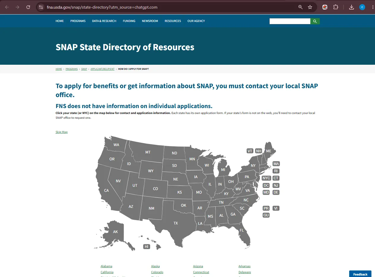Open the browser extensions puzzle icon
Viewport: 375px width, 277px height.
click(336, 7)
